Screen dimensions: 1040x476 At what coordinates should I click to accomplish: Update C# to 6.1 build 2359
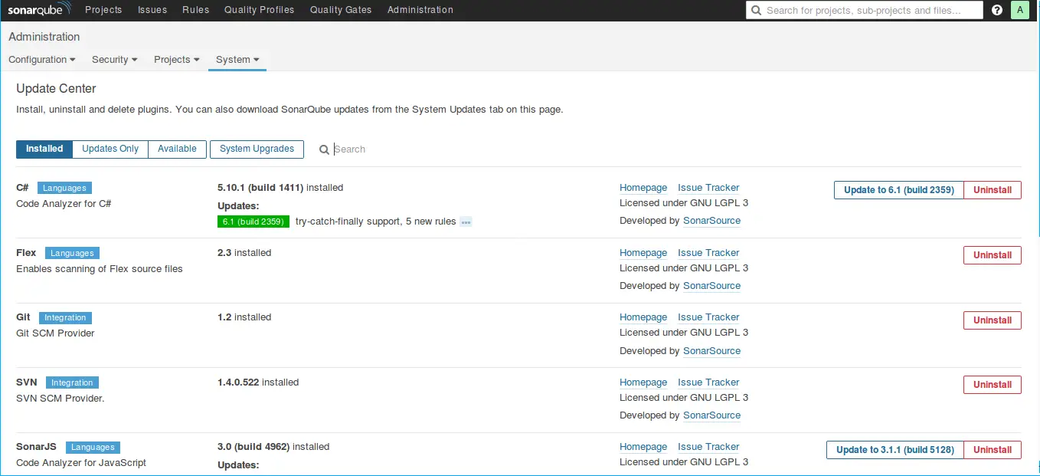click(898, 190)
